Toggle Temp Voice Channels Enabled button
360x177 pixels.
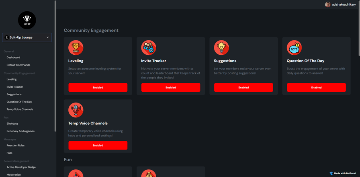click(x=98, y=145)
